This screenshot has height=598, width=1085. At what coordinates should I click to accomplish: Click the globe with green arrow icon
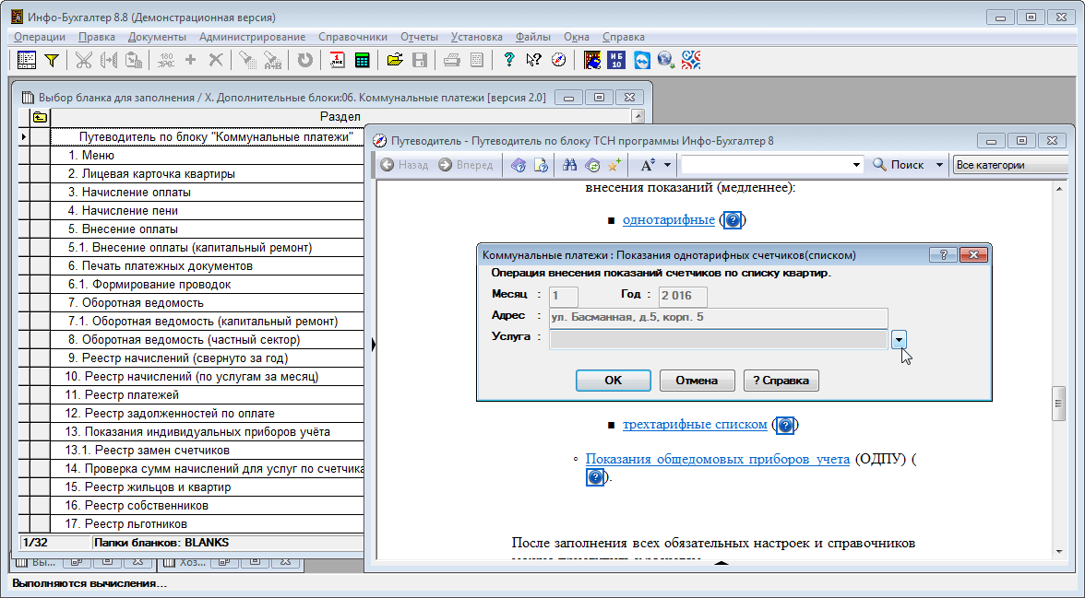tap(666, 60)
